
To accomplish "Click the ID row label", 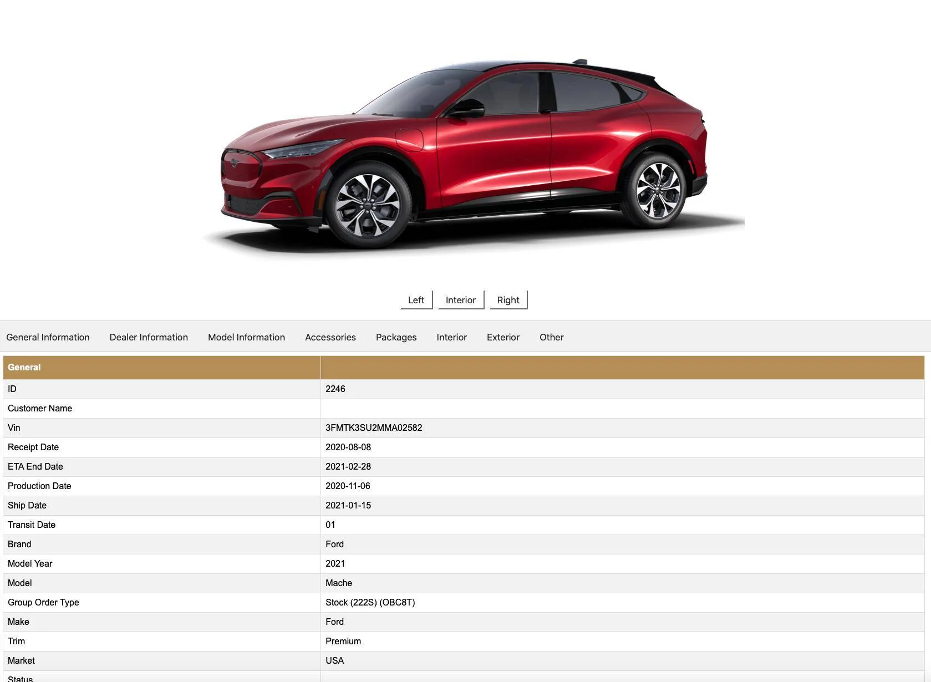I will [x=12, y=389].
